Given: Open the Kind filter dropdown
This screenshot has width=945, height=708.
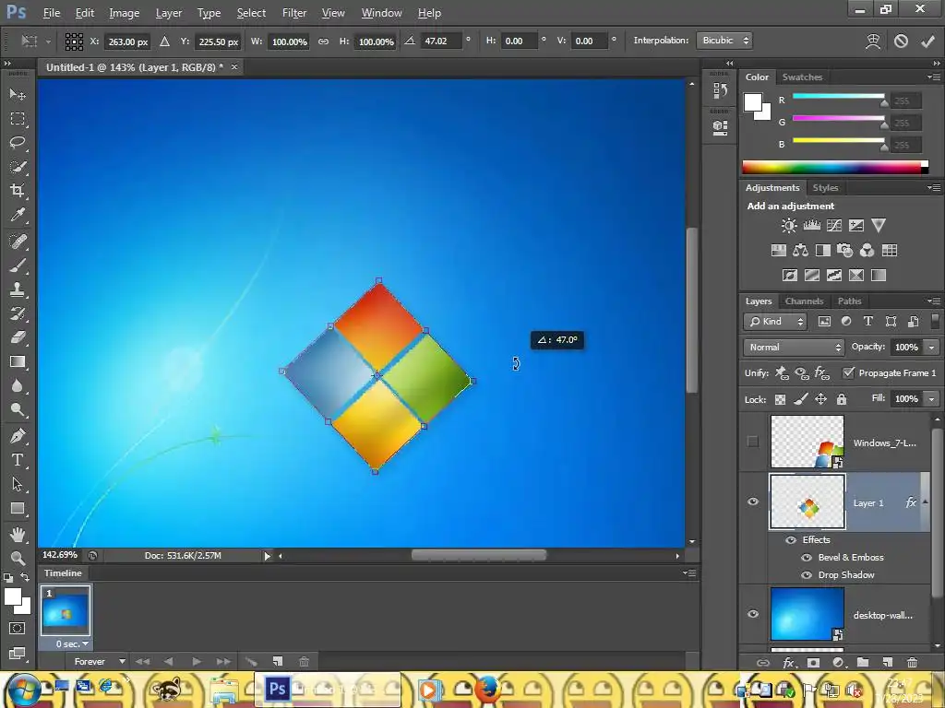Looking at the screenshot, I should click(775, 322).
